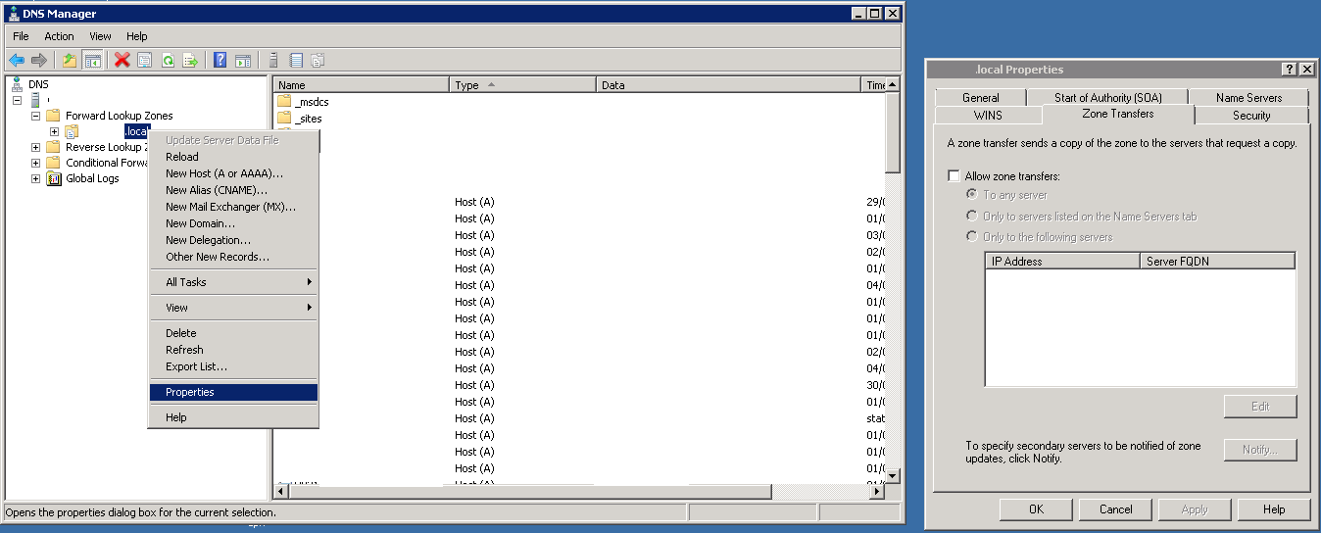Click the blue Back arrow toolbar icon
Image resolution: width=1321 pixels, height=533 pixels.
tap(17, 60)
